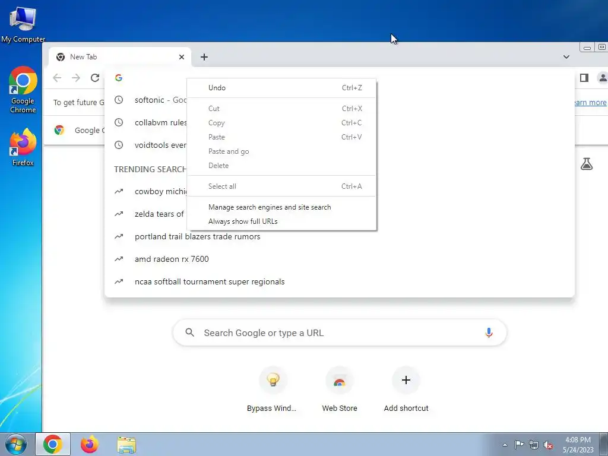Open Windows Explorer from the taskbar

(126, 444)
